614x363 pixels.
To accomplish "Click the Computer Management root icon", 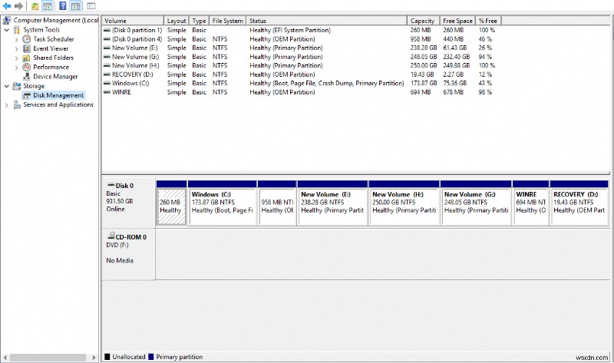I will pyautogui.click(x=7, y=20).
